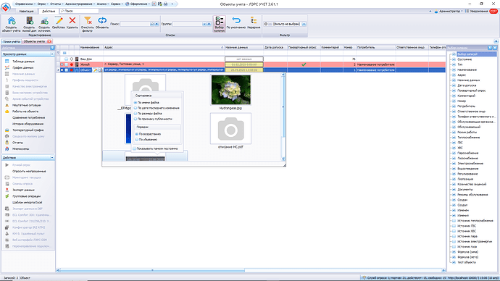Switch to 'Иерархия' hierarchy view icon
Viewport: 500px width, 281px height.
pyautogui.click(x=254, y=21)
